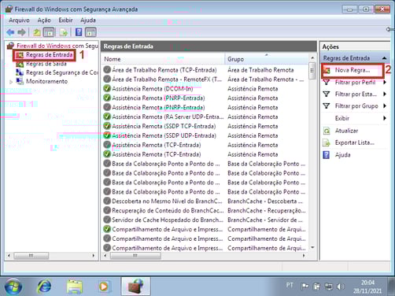
Task: Toggle the action pane toolbar icon
Action: [90, 32]
